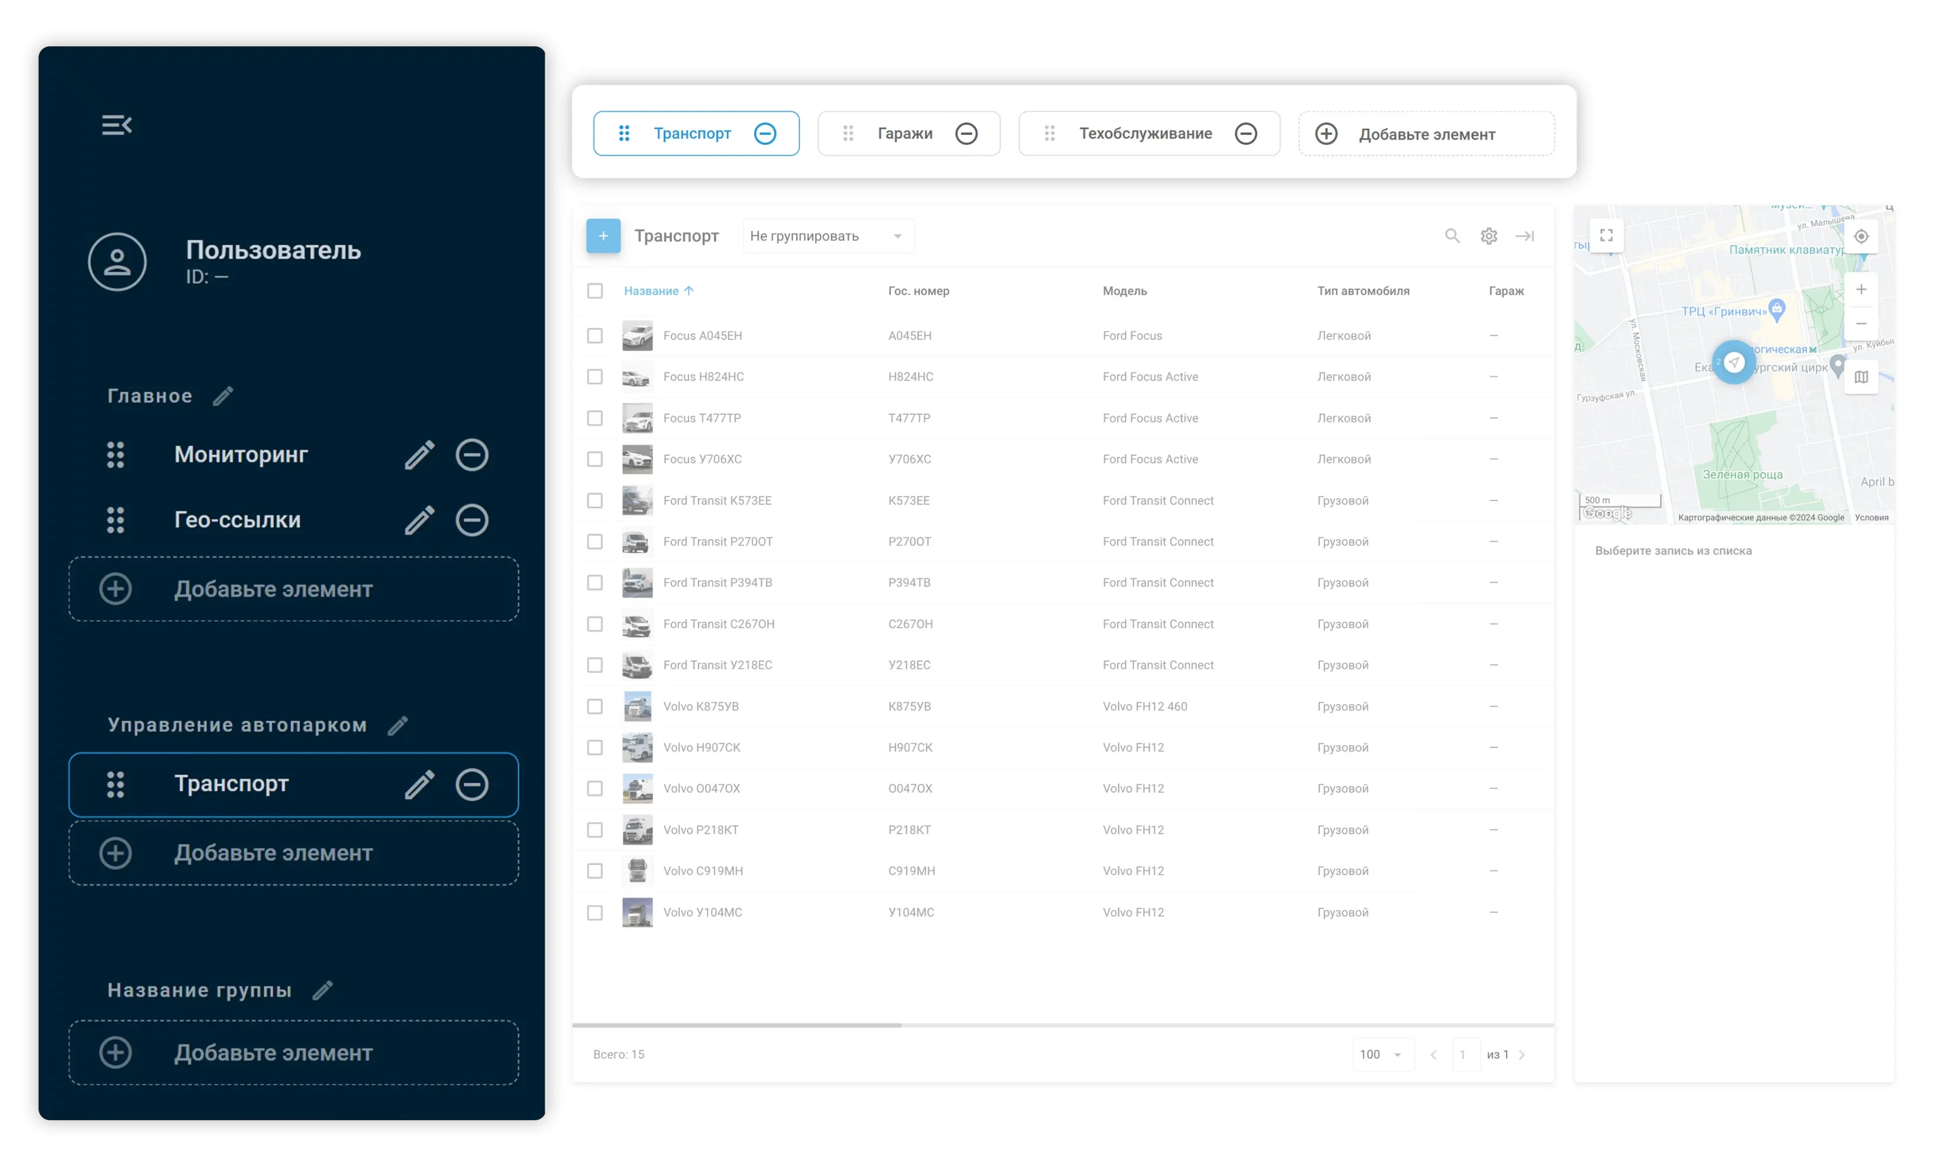1934x1156 pixels.
Task: Click the Условия link on the map
Action: (1871, 517)
